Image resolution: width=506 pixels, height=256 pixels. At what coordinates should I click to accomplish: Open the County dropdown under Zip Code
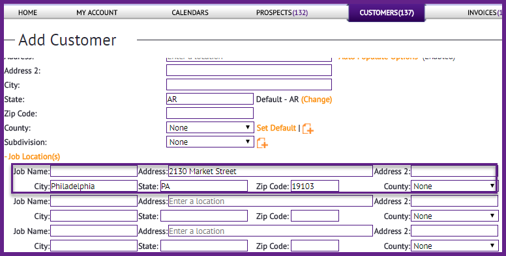click(210, 128)
